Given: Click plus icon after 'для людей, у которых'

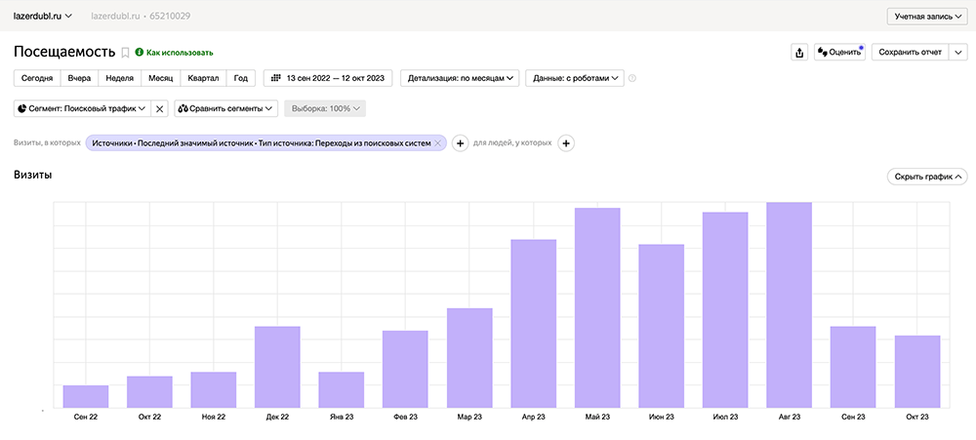Looking at the screenshot, I should [566, 143].
